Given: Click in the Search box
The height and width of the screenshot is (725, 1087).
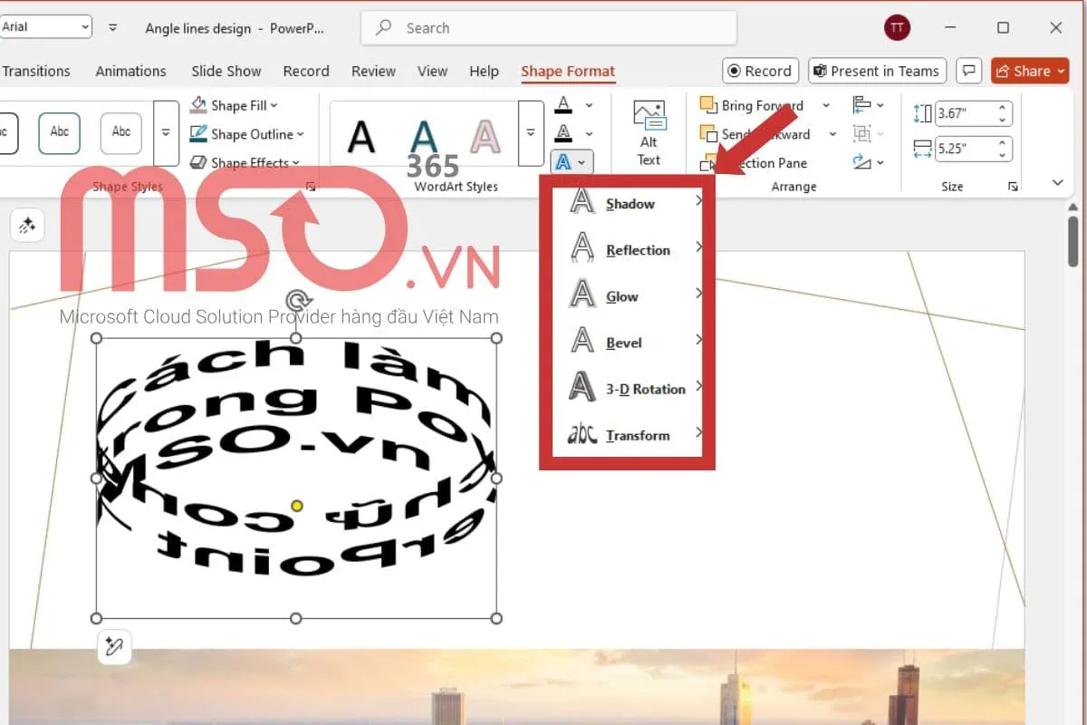Looking at the screenshot, I should pyautogui.click(x=548, y=28).
